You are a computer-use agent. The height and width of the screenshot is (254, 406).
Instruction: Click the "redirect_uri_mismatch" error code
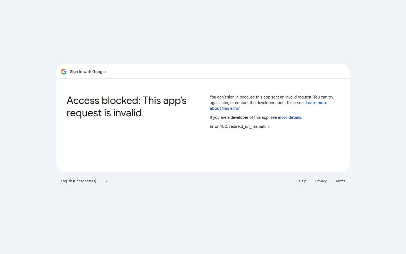coord(249,126)
